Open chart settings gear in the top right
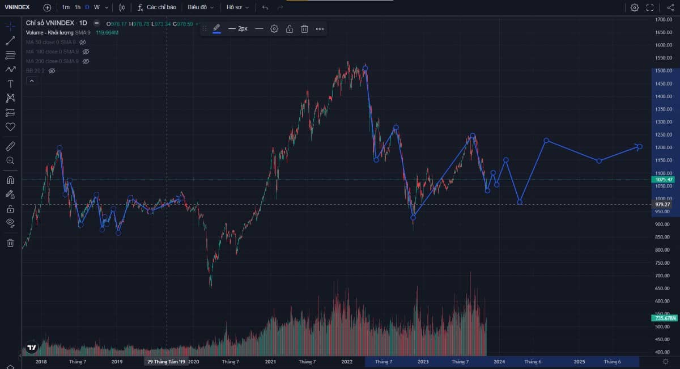680x369 pixels. 635,7
